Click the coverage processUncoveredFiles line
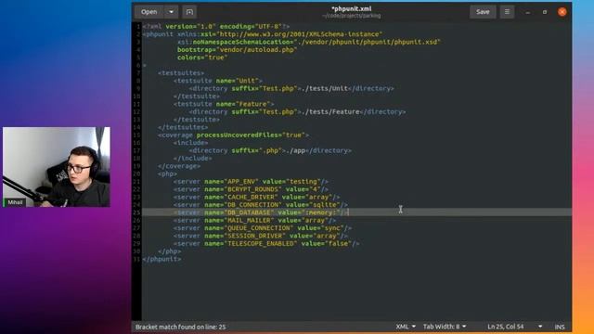Image resolution: width=594 pixels, height=334 pixels. click(x=233, y=135)
